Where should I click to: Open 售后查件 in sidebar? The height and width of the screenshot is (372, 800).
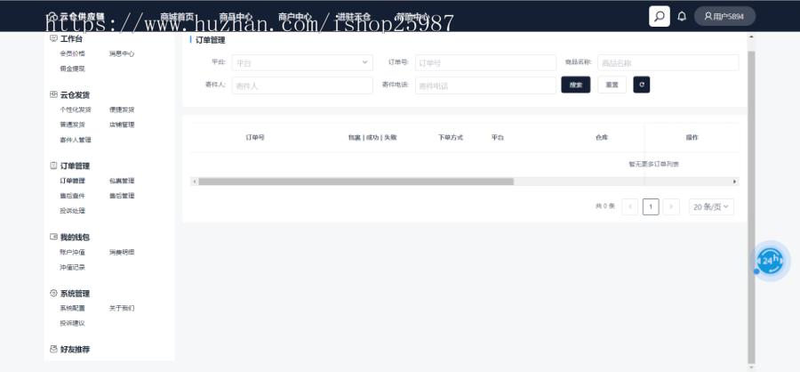click(x=73, y=195)
